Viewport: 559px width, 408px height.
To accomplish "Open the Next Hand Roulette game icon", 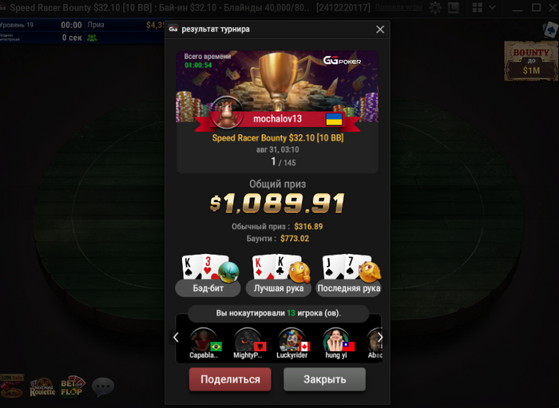I will 42,387.
